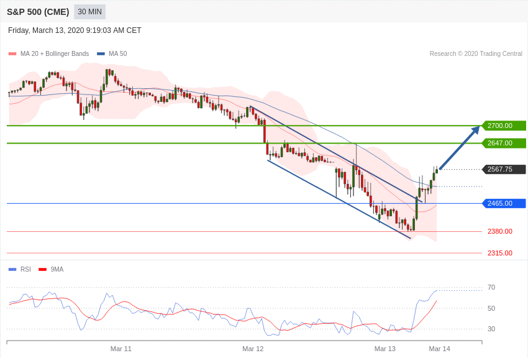Click the 2465.00 blue pivot label
Image resolution: width=528 pixels, height=358 pixels.
click(x=504, y=203)
